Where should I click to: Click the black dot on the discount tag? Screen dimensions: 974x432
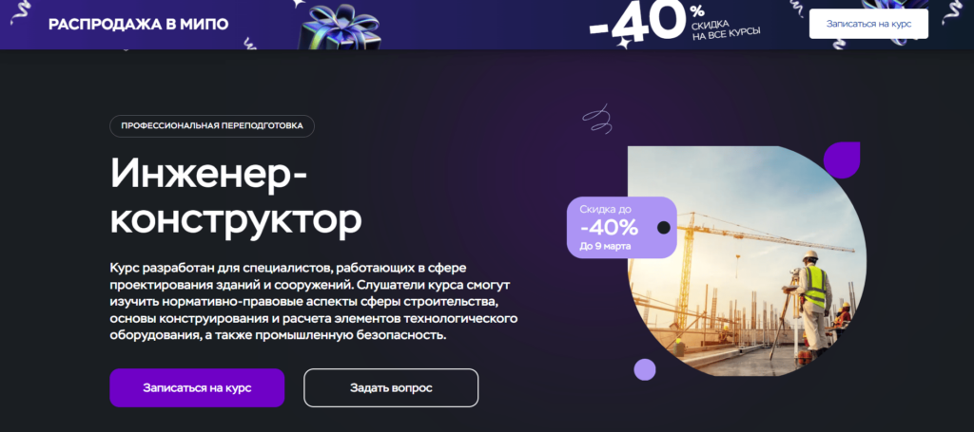(663, 228)
